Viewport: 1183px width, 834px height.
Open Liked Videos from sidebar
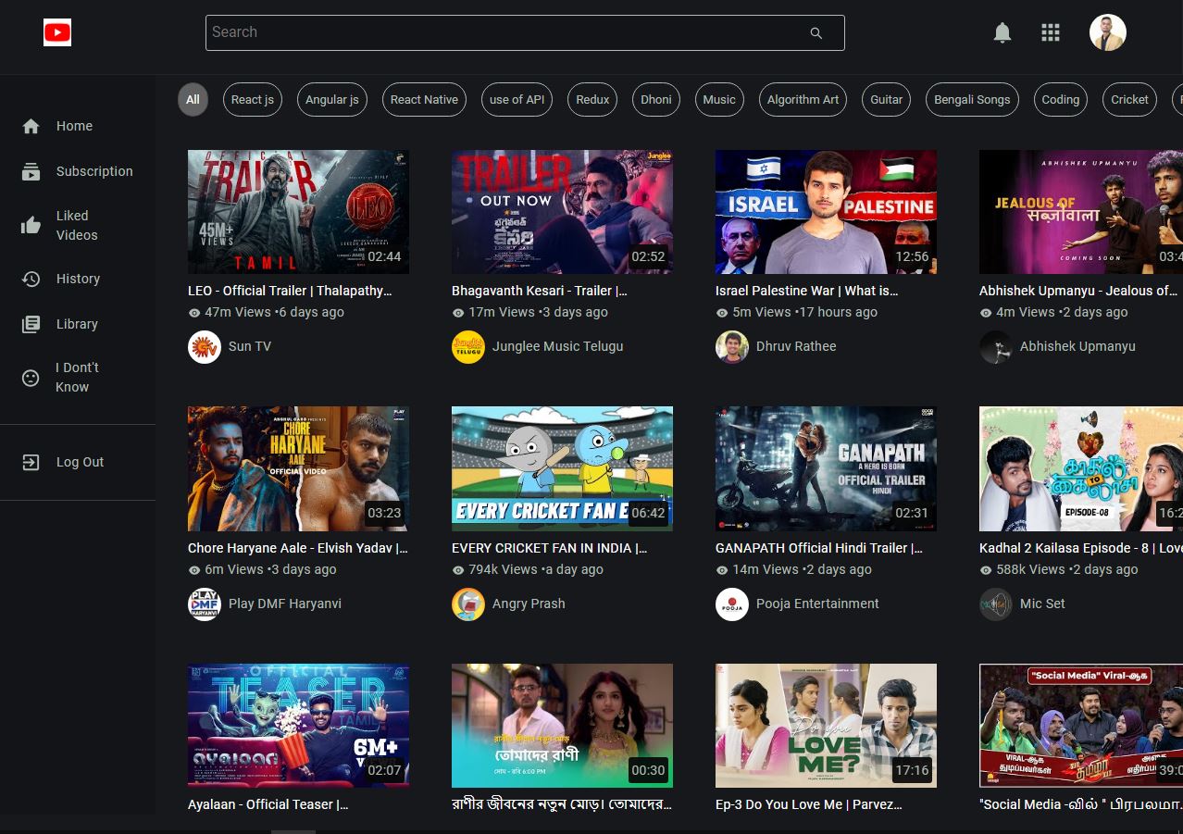coord(76,225)
